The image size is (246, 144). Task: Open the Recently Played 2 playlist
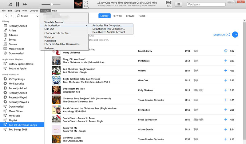click(19, 102)
